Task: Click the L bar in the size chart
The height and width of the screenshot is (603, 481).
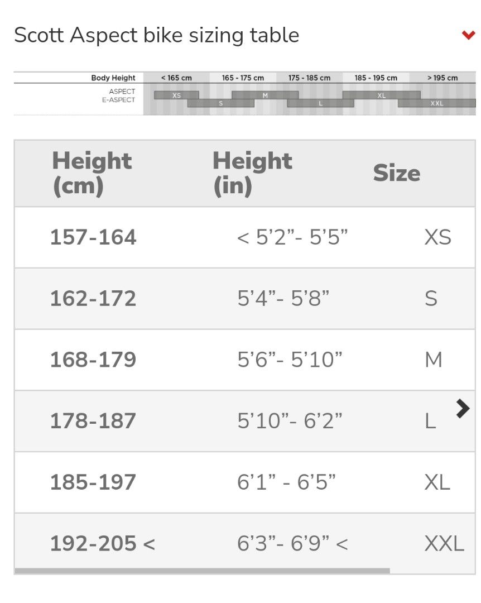Action: click(x=320, y=103)
